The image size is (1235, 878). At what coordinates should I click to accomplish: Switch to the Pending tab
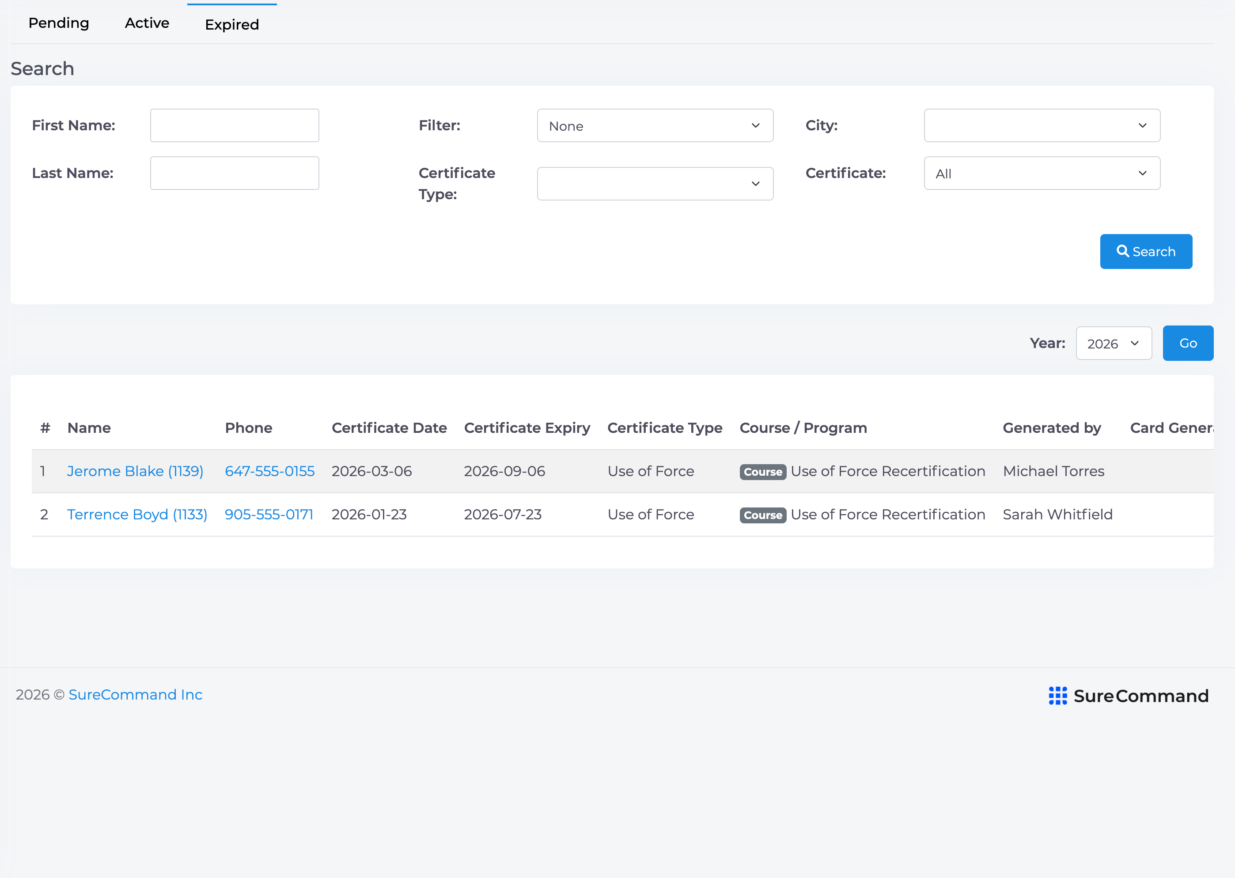58,23
